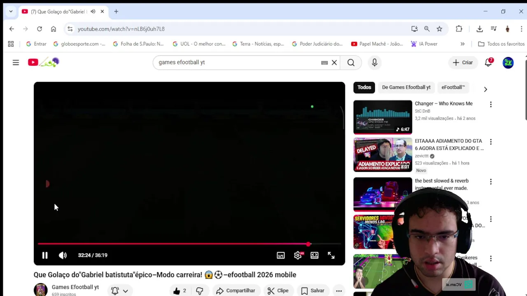Open Papel Machê bookmark

[377, 44]
